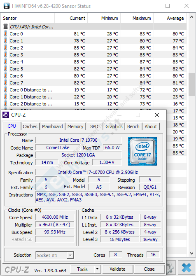This screenshot has width=196, height=276.
Task: Switch to the Caches tab
Action: click(30, 126)
